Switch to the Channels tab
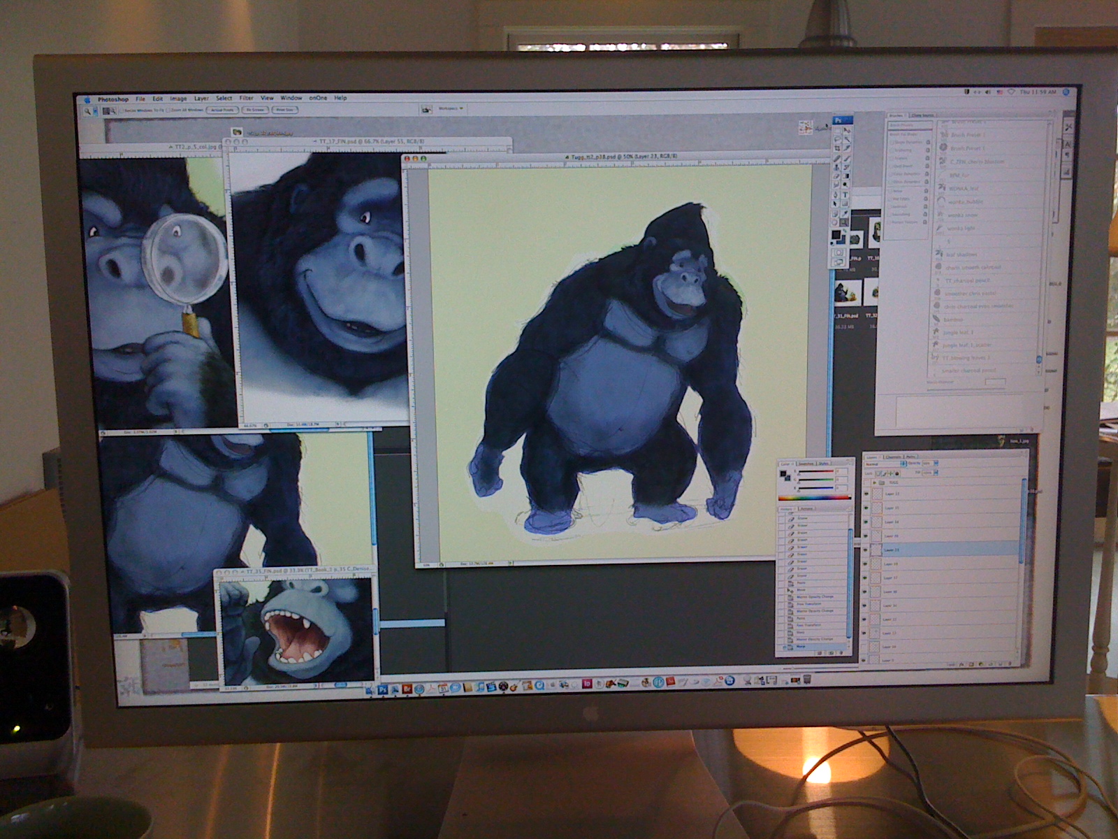 pyautogui.click(x=893, y=457)
